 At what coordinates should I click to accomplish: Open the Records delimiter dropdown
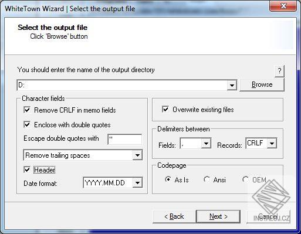pos(272,144)
